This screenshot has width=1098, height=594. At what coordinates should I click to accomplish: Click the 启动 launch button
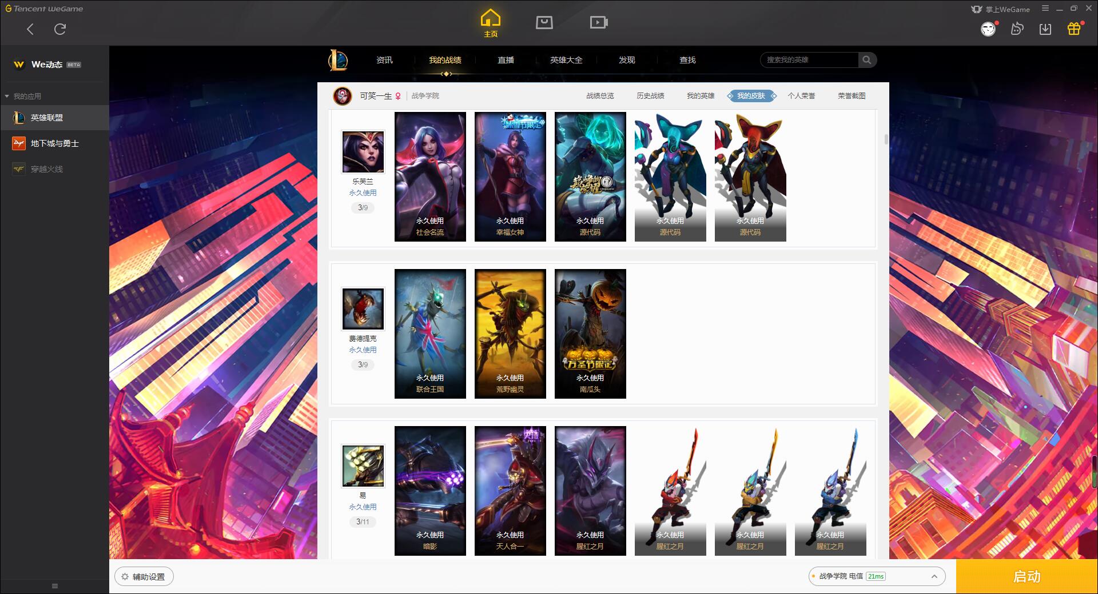tap(1027, 577)
